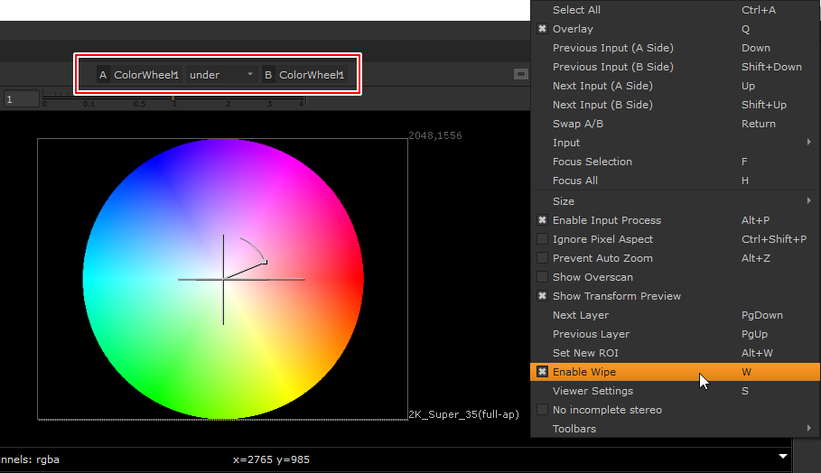Click the small monitor icon in viewer toolbar
This screenshot has width=821, height=473.
(x=520, y=74)
